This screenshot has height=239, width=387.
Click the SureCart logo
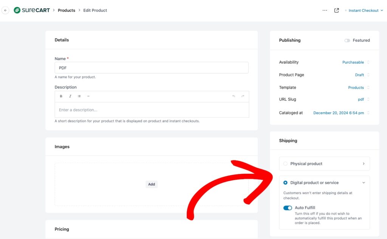pos(32,10)
